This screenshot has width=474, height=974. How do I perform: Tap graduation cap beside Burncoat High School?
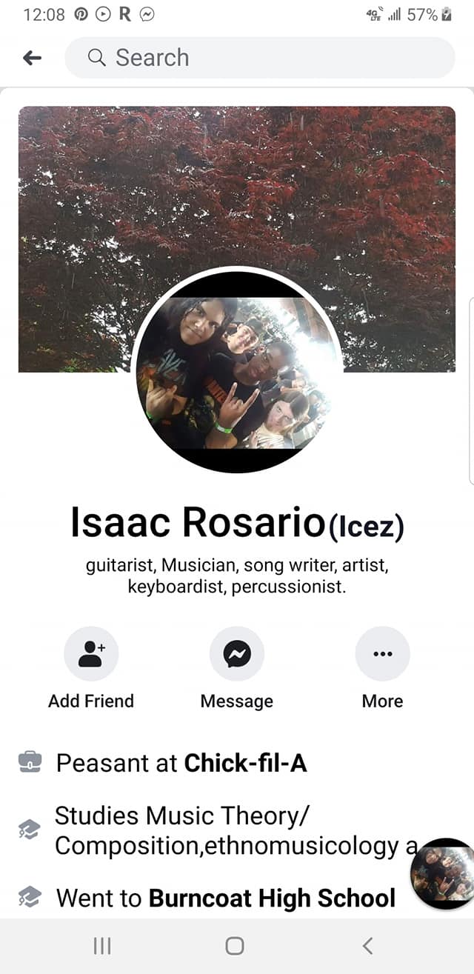tap(30, 898)
